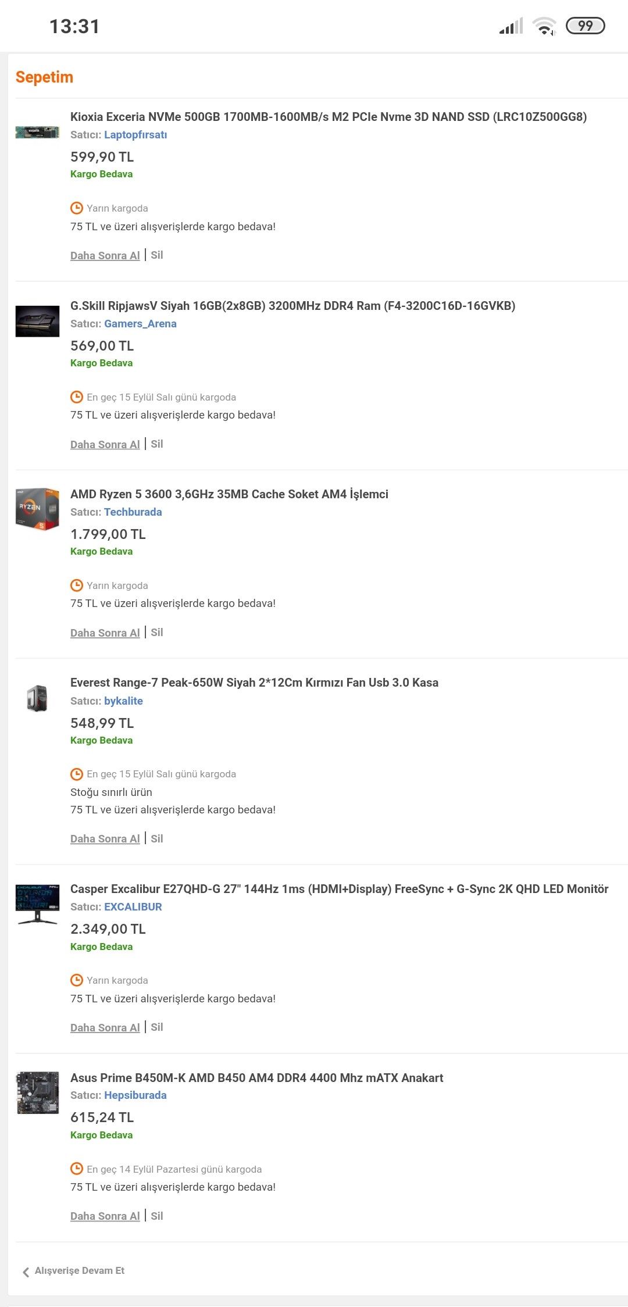The image size is (628, 1307).
Task: Tap the battery indicator showing 99
Action: click(585, 26)
